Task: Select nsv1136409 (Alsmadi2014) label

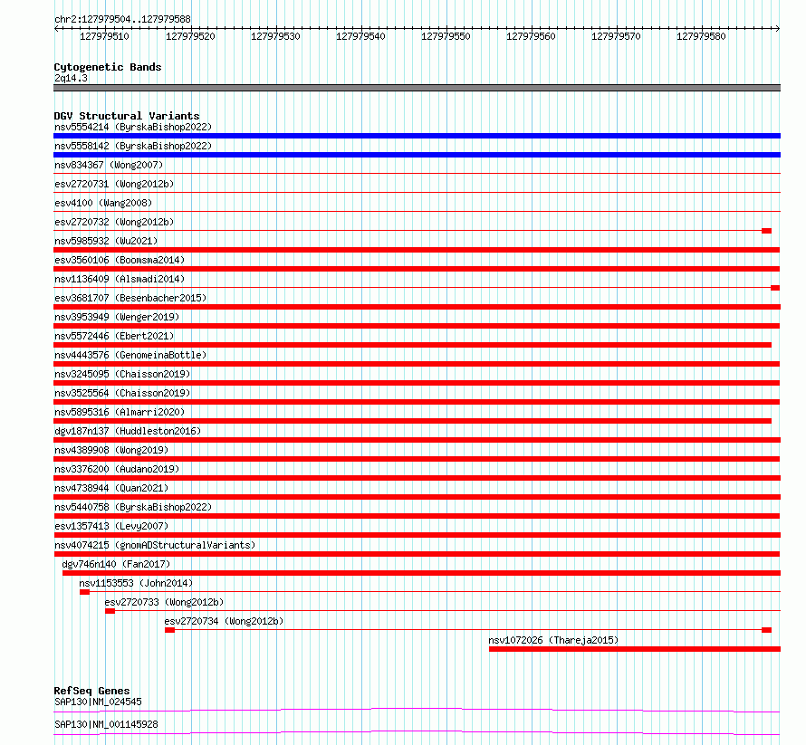Action: coord(120,279)
